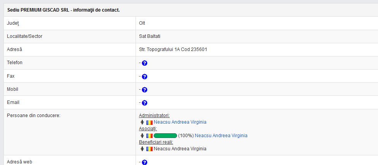378x165 pixels.
Task: Click the Administratori underlined heading
Action: (x=154, y=116)
